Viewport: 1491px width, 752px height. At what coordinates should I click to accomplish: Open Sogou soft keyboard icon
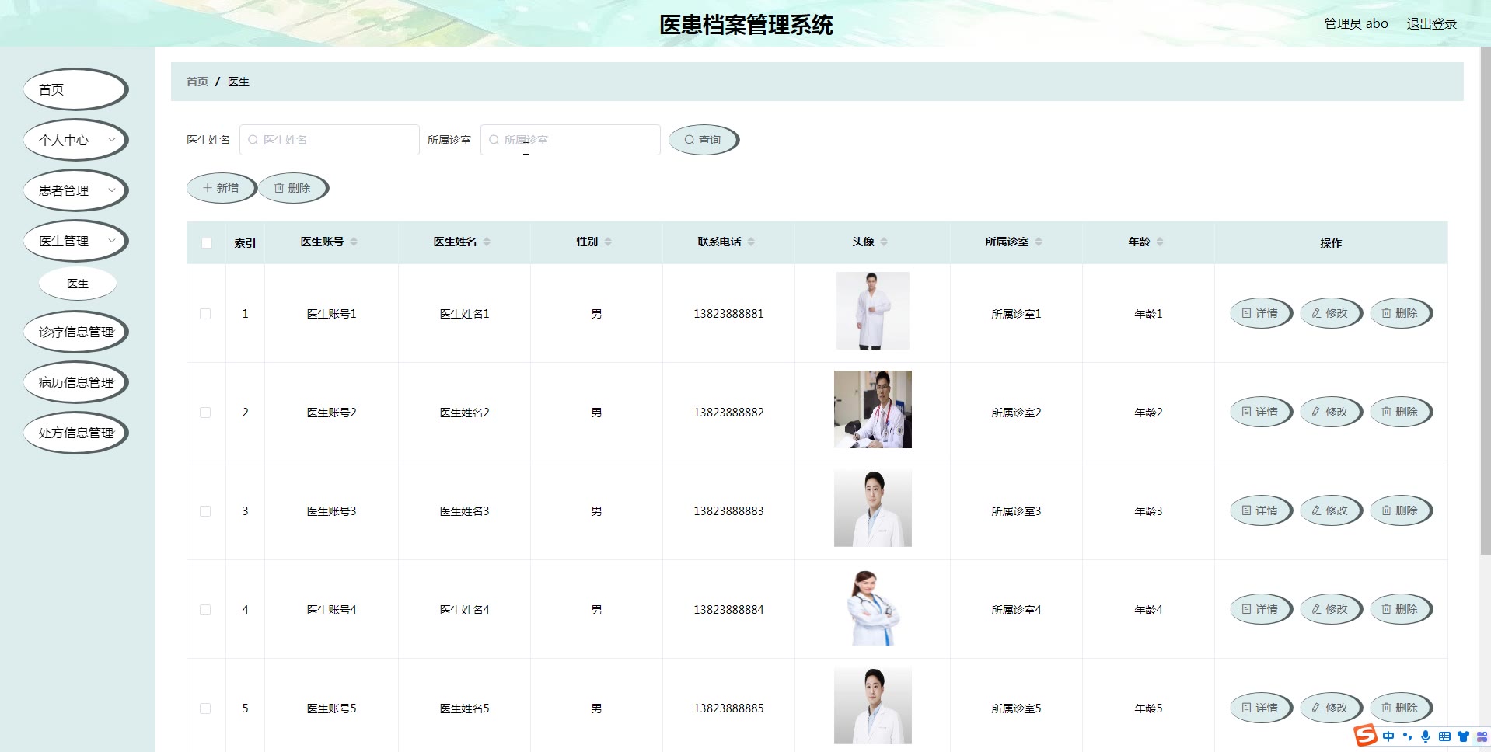point(1444,736)
